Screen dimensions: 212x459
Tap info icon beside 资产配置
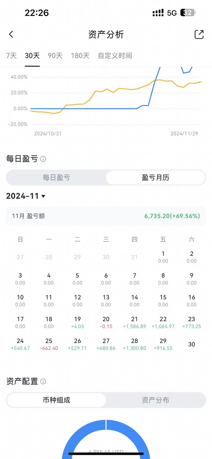(43, 381)
